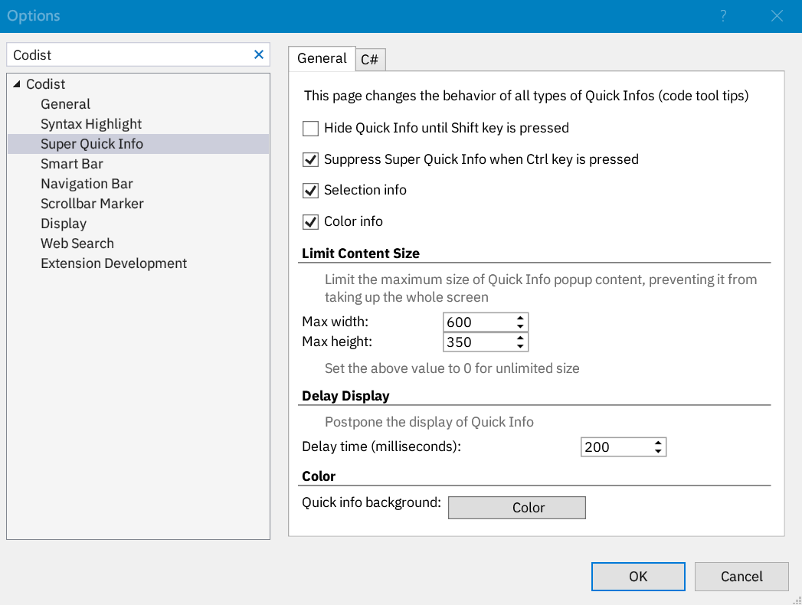Clear the Codist search text
The height and width of the screenshot is (605, 802).
click(259, 54)
